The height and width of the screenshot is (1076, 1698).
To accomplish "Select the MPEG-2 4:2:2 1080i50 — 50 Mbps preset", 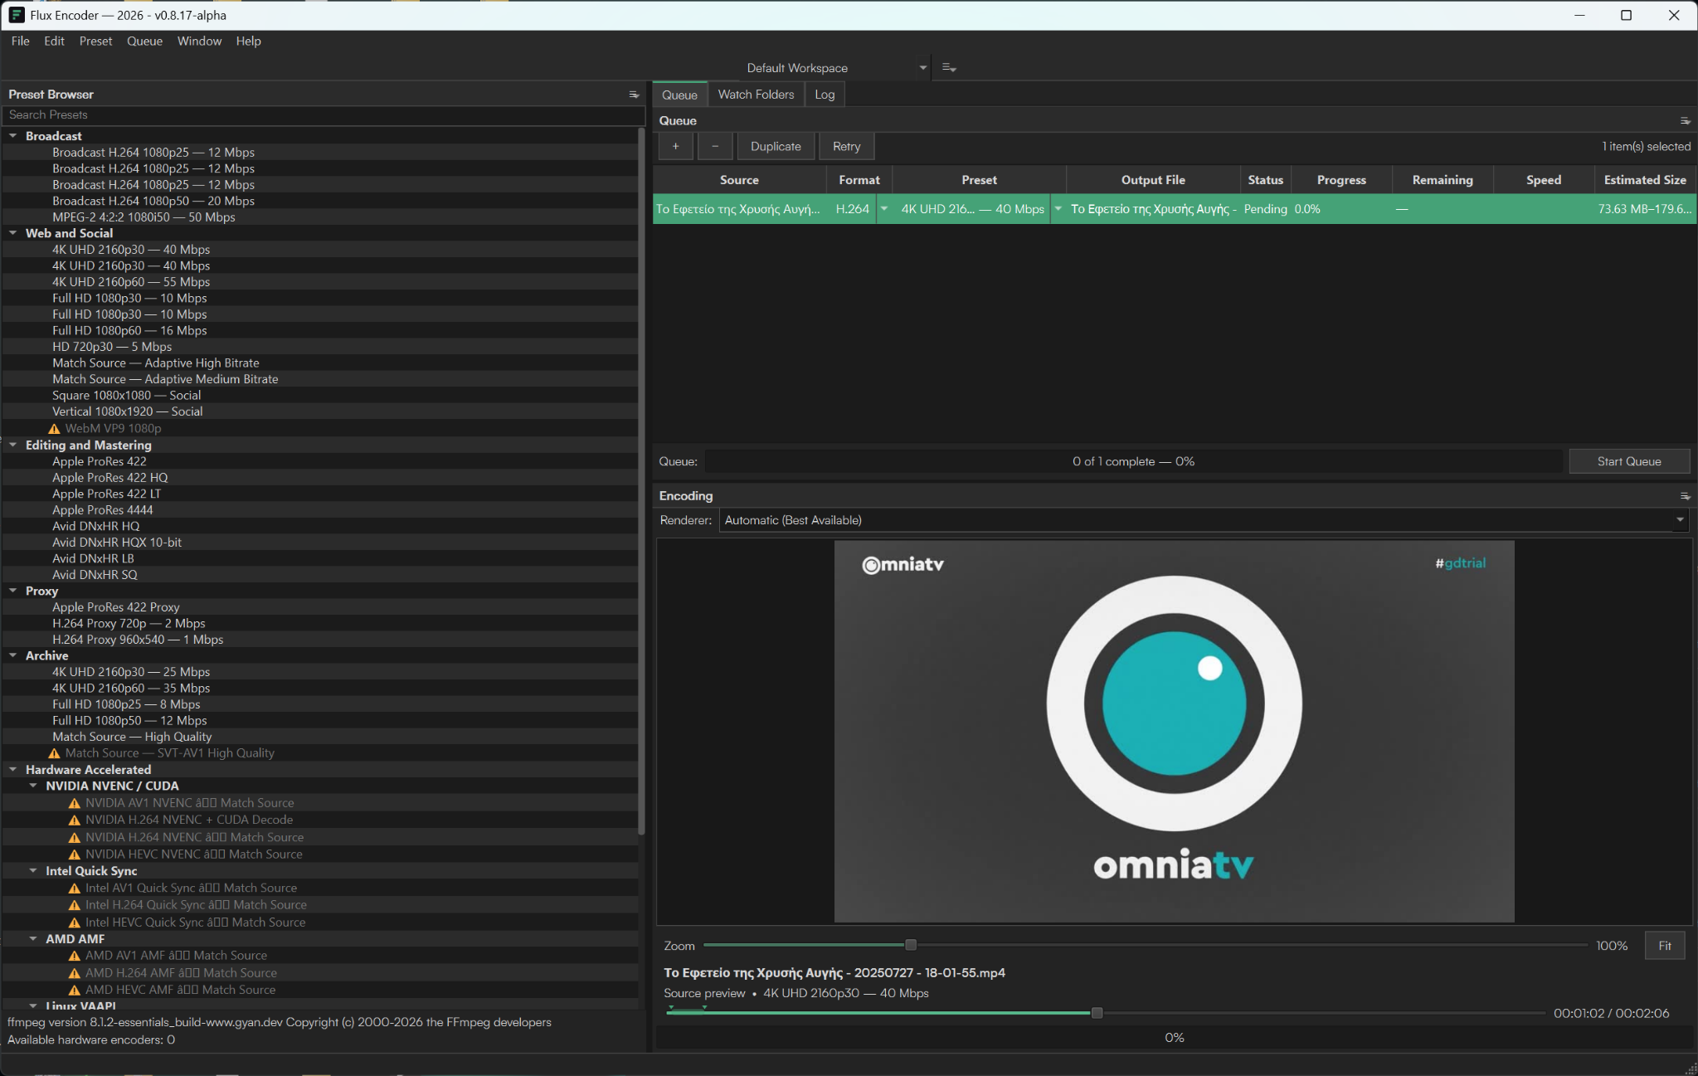I will pyautogui.click(x=144, y=217).
